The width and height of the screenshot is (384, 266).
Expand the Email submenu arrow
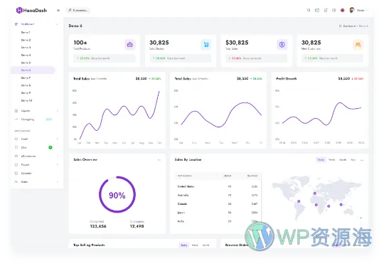58,139
